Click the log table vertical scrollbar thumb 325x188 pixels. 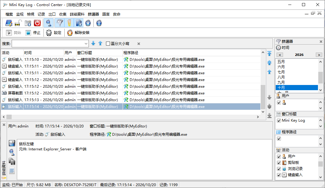point(263,97)
